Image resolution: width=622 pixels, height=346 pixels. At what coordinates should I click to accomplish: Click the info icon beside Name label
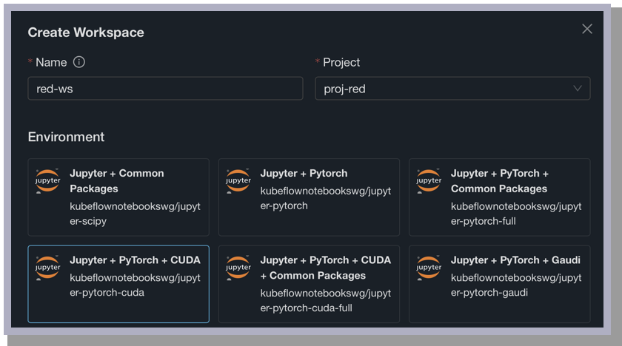(x=79, y=62)
